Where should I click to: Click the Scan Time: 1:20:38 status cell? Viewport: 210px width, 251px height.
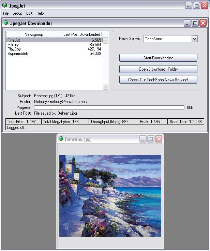pyautogui.click(x=186, y=121)
